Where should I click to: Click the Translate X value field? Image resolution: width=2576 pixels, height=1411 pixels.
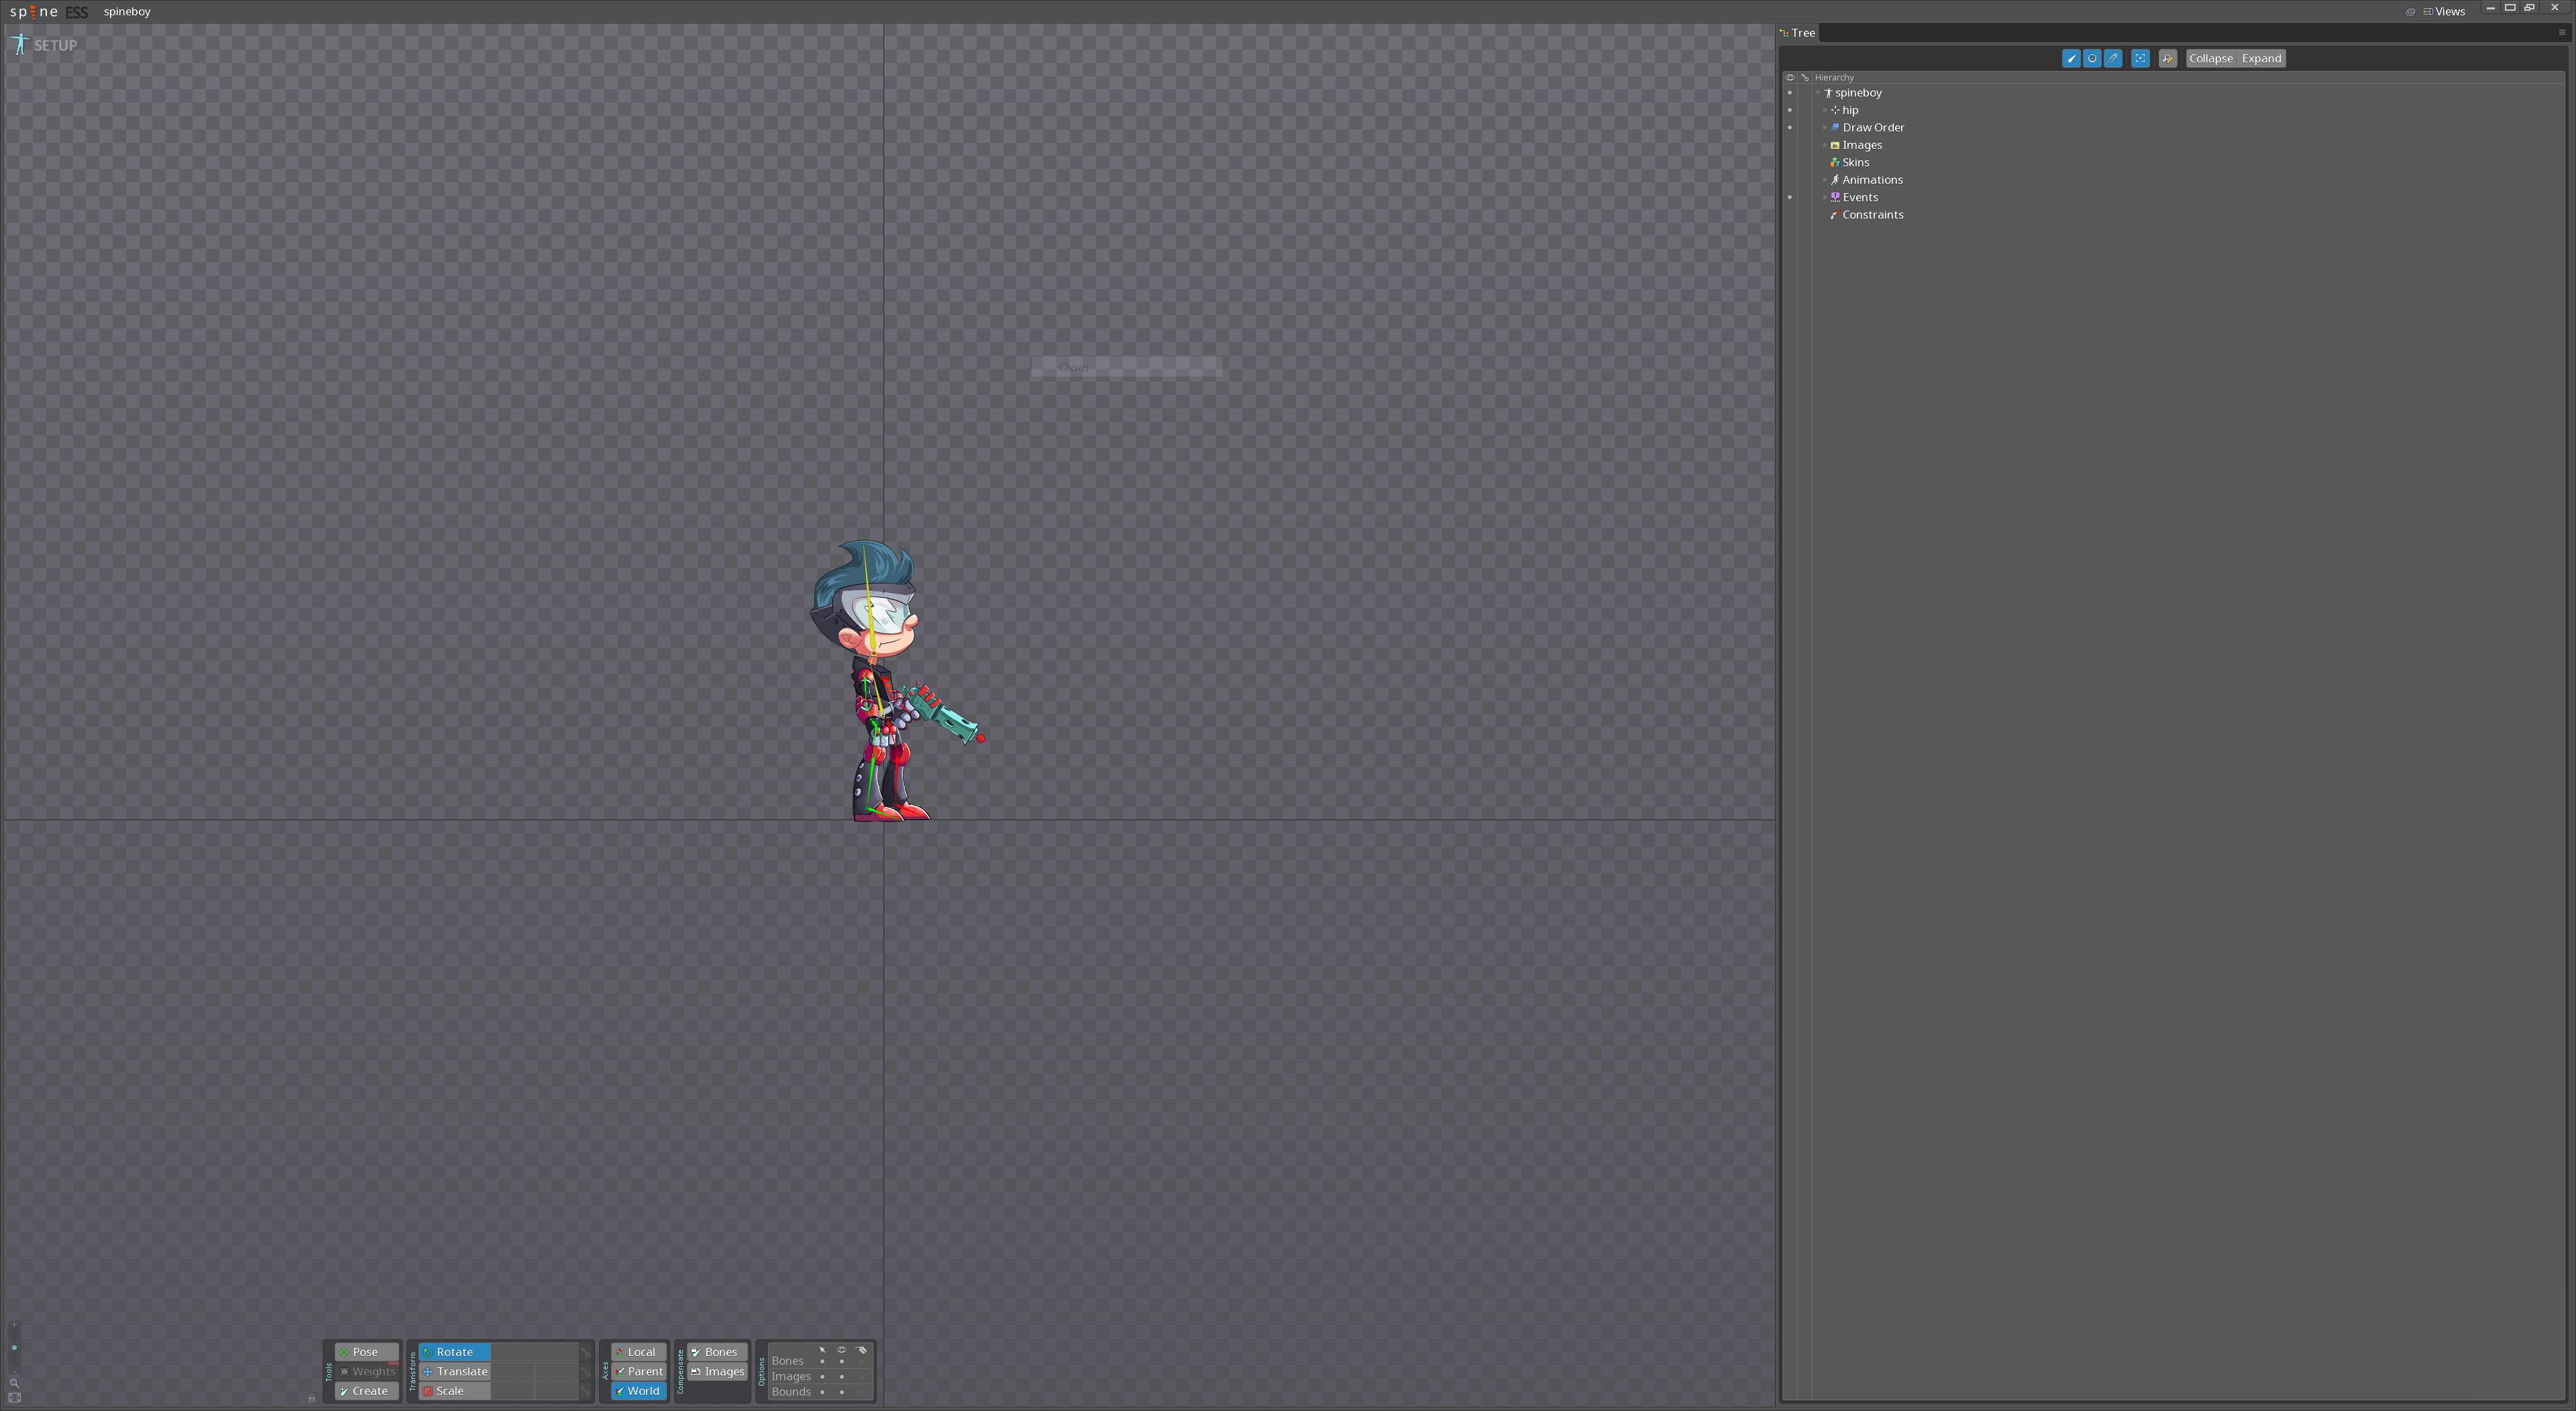[x=513, y=1371]
